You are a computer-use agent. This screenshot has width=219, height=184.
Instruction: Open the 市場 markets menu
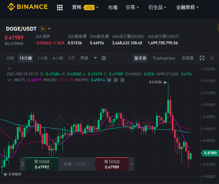point(113,7)
